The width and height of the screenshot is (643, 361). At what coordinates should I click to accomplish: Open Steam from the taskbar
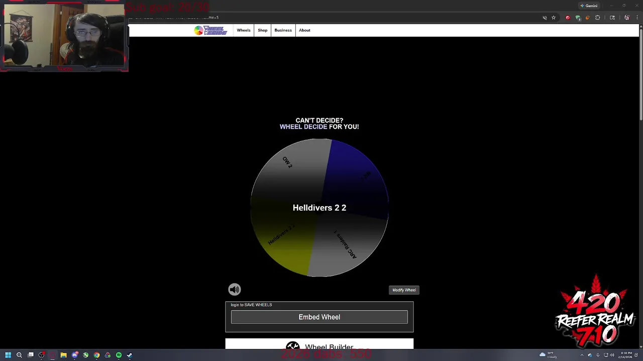pos(129,355)
